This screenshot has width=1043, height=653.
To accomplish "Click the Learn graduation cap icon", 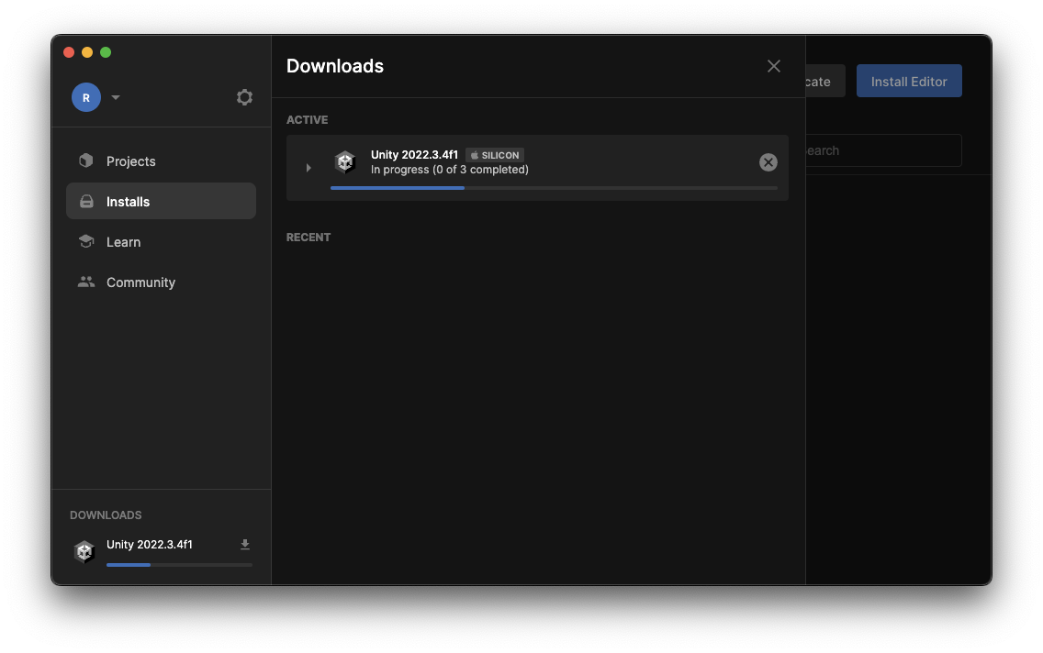I will (85, 241).
